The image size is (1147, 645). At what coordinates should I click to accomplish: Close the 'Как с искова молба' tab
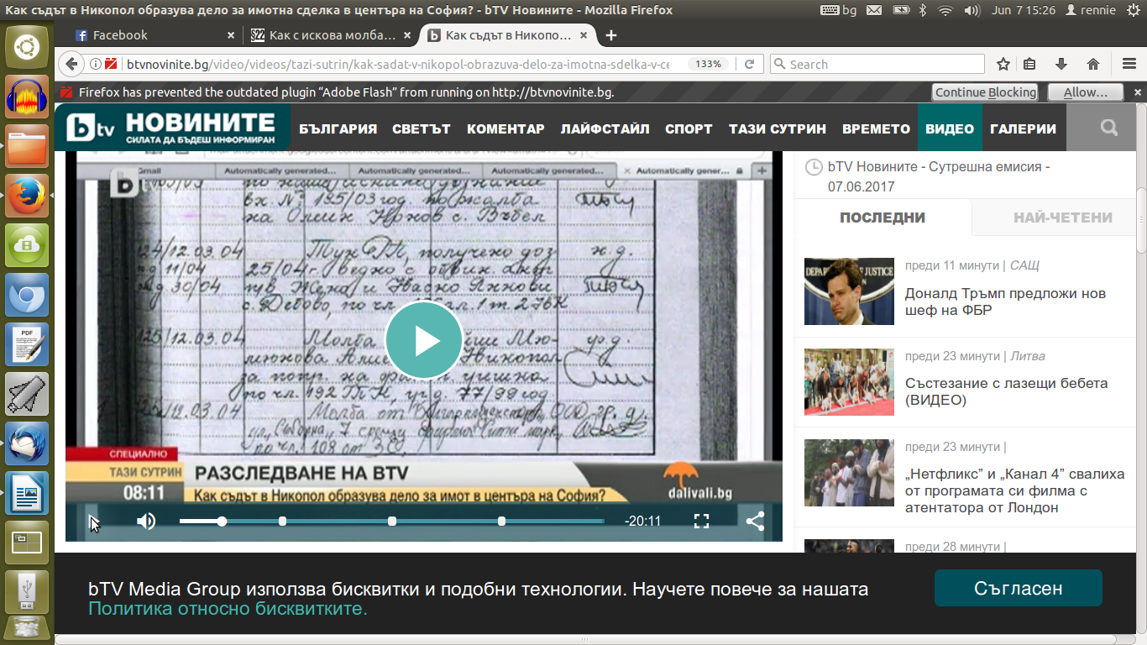click(x=409, y=35)
